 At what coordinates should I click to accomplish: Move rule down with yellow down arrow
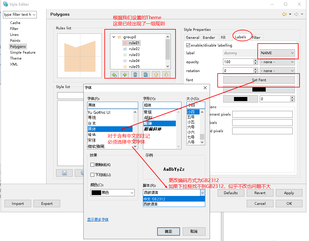166,75
